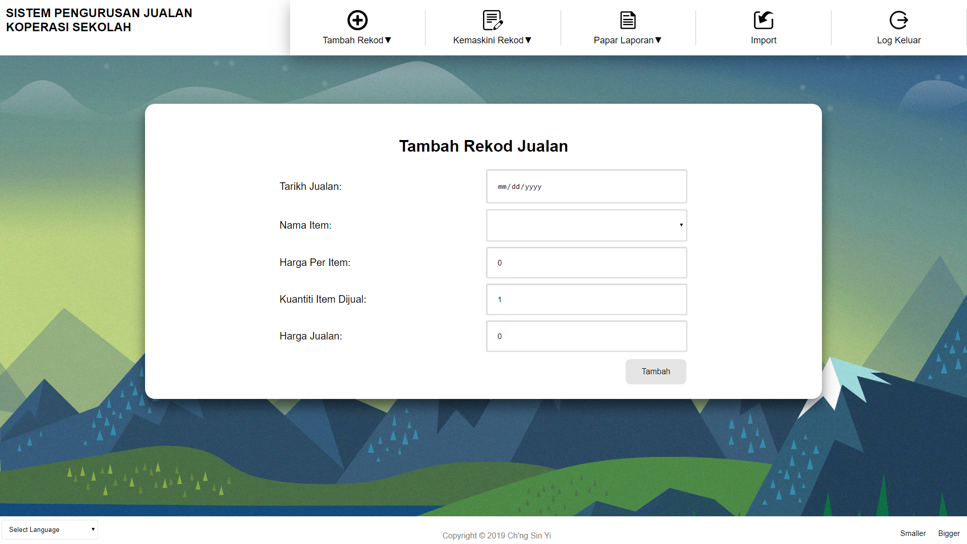Click the Kemaskini Rekod edit-document icon

click(492, 20)
